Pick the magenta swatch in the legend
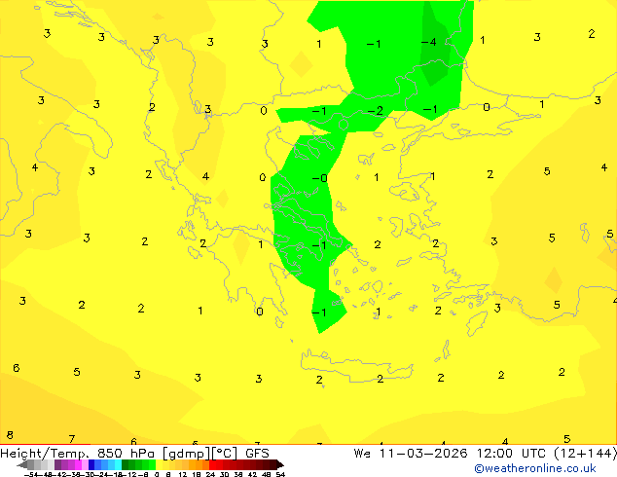 click(78, 464)
